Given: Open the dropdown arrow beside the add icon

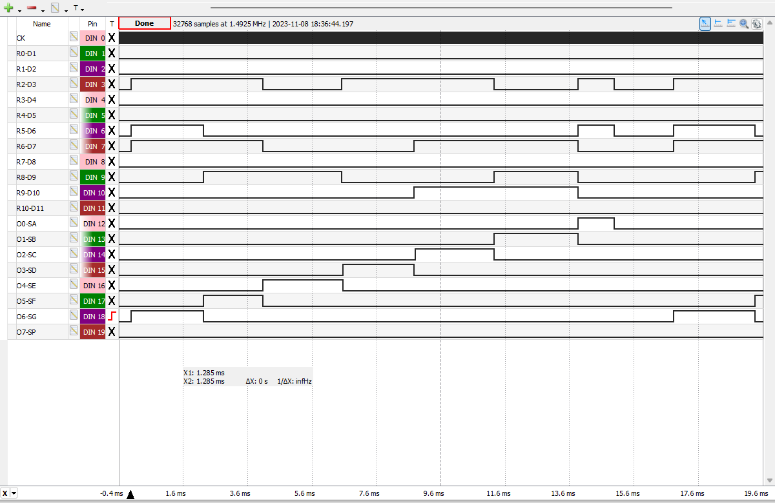Looking at the screenshot, I should (19, 10).
